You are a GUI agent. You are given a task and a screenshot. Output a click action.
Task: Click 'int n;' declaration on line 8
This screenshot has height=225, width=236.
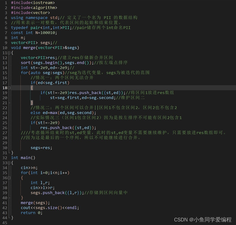point(18,38)
